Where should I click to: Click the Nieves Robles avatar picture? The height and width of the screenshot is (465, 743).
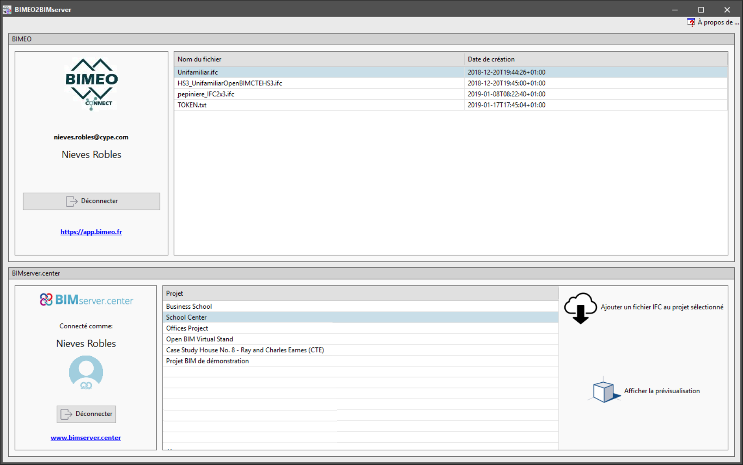(86, 372)
